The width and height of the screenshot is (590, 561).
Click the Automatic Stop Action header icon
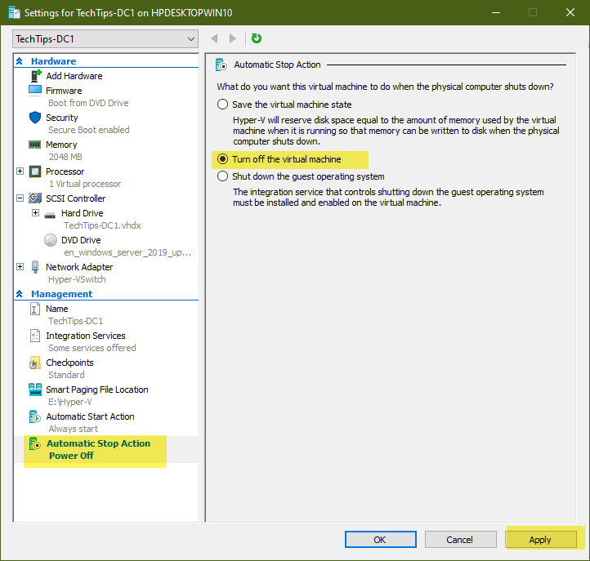(221, 65)
